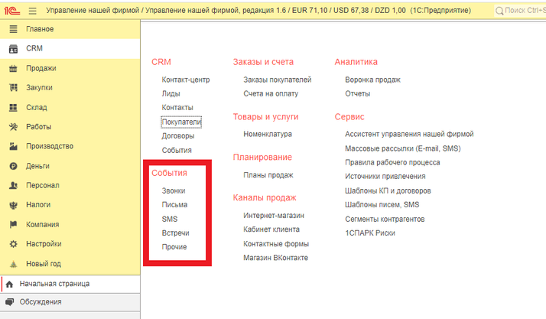546x319 pixels.
Task: Click the Закупки cart icon
Action: 13,87
